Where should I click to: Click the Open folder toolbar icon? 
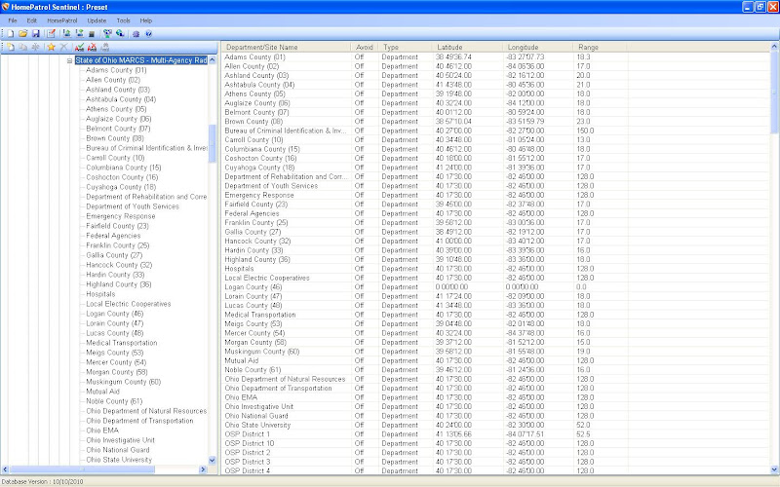pyautogui.click(x=22, y=33)
